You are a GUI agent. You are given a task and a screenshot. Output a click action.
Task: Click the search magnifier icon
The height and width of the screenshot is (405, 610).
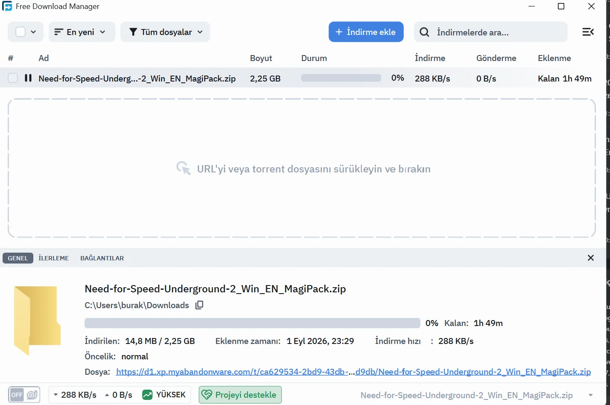[424, 32]
